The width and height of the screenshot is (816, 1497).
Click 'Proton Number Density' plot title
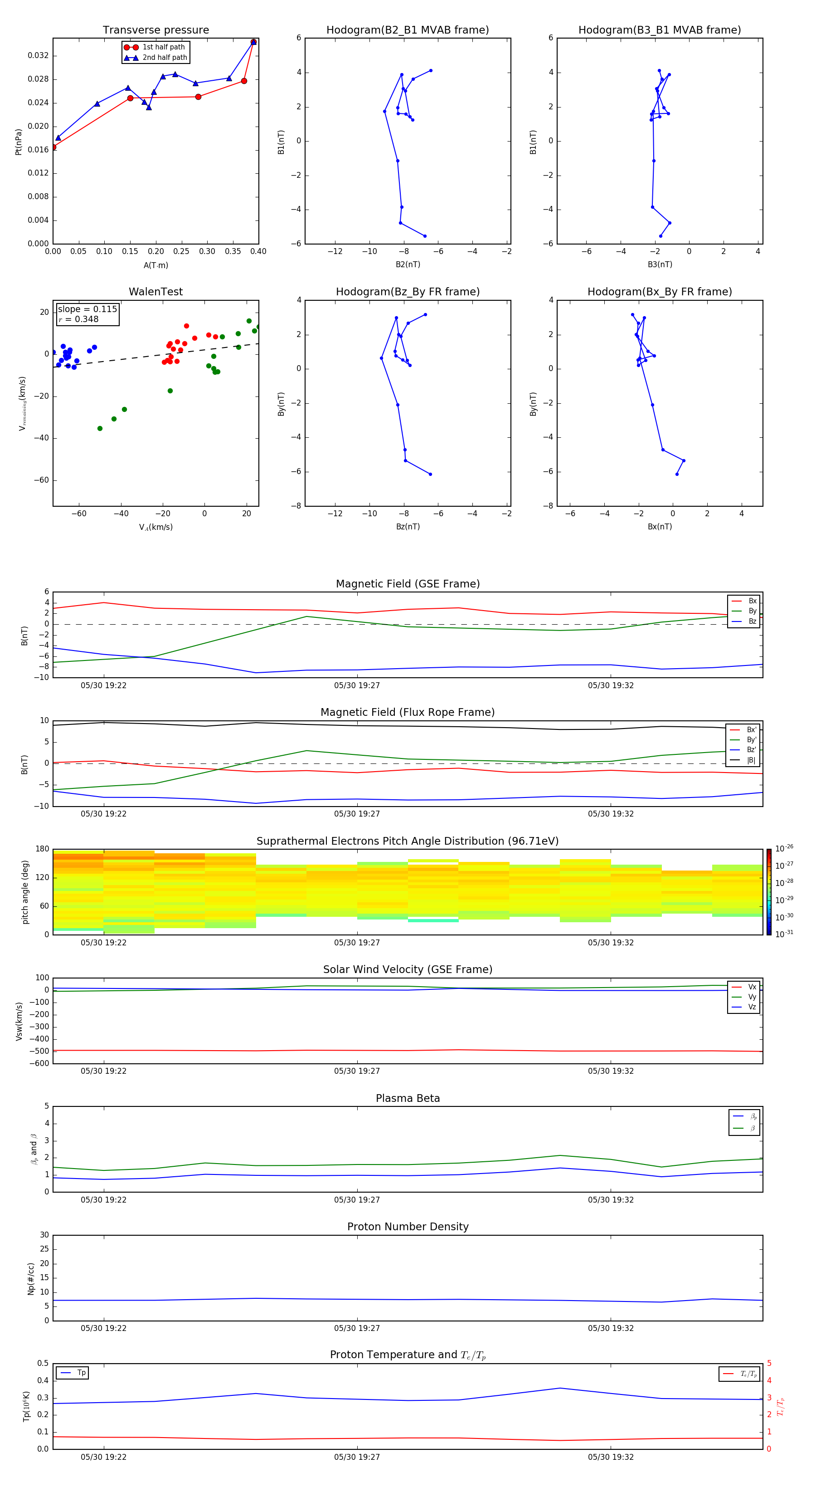tap(408, 1227)
